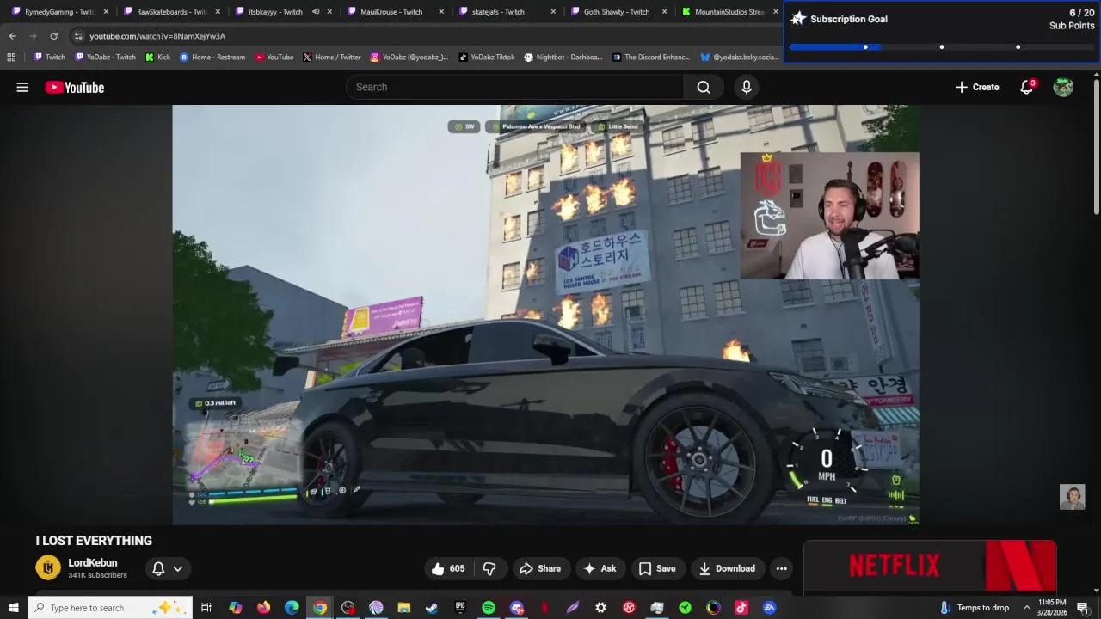
Task: Go back in browser history
Action: tap(12, 36)
